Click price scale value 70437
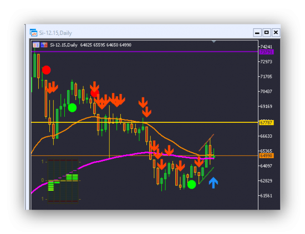The image size is (305, 234). 266,91
